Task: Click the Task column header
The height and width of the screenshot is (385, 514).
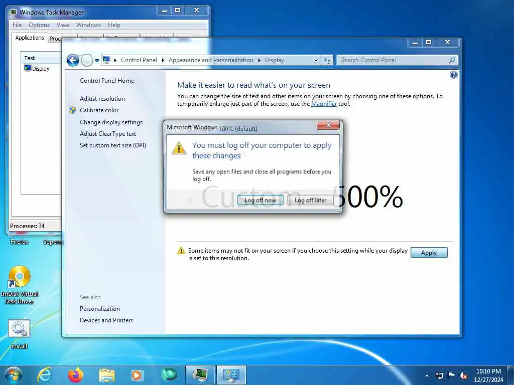Action: (x=41, y=58)
